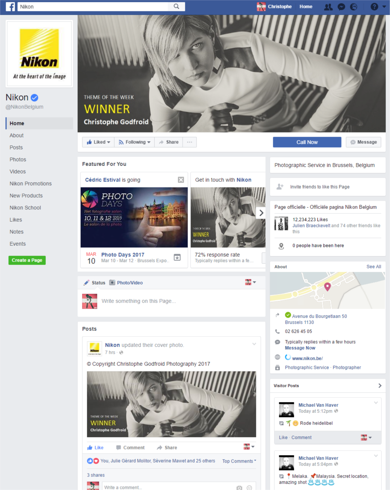Open the 3 shares link
Viewport: 390px width, 490px height.
(x=96, y=475)
